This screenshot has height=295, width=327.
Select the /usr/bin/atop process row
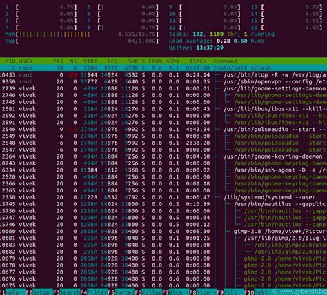(163, 75)
